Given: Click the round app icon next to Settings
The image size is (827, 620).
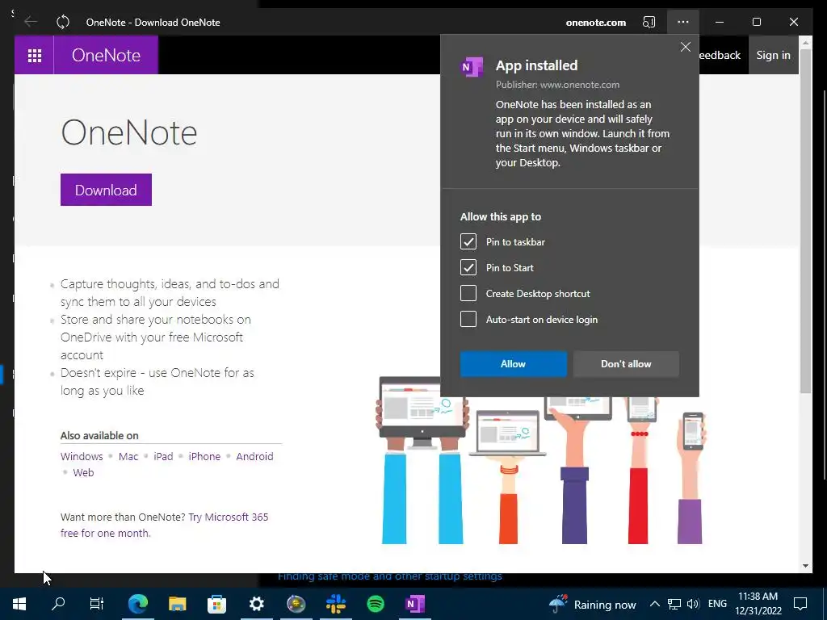Looking at the screenshot, I should pos(296,604).
